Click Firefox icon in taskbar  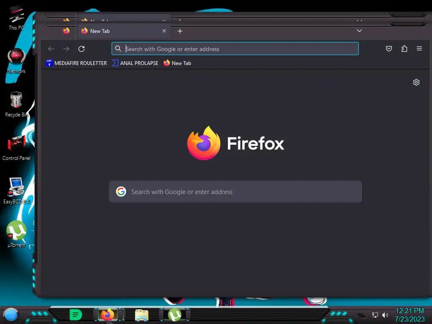tap(108, 315)
